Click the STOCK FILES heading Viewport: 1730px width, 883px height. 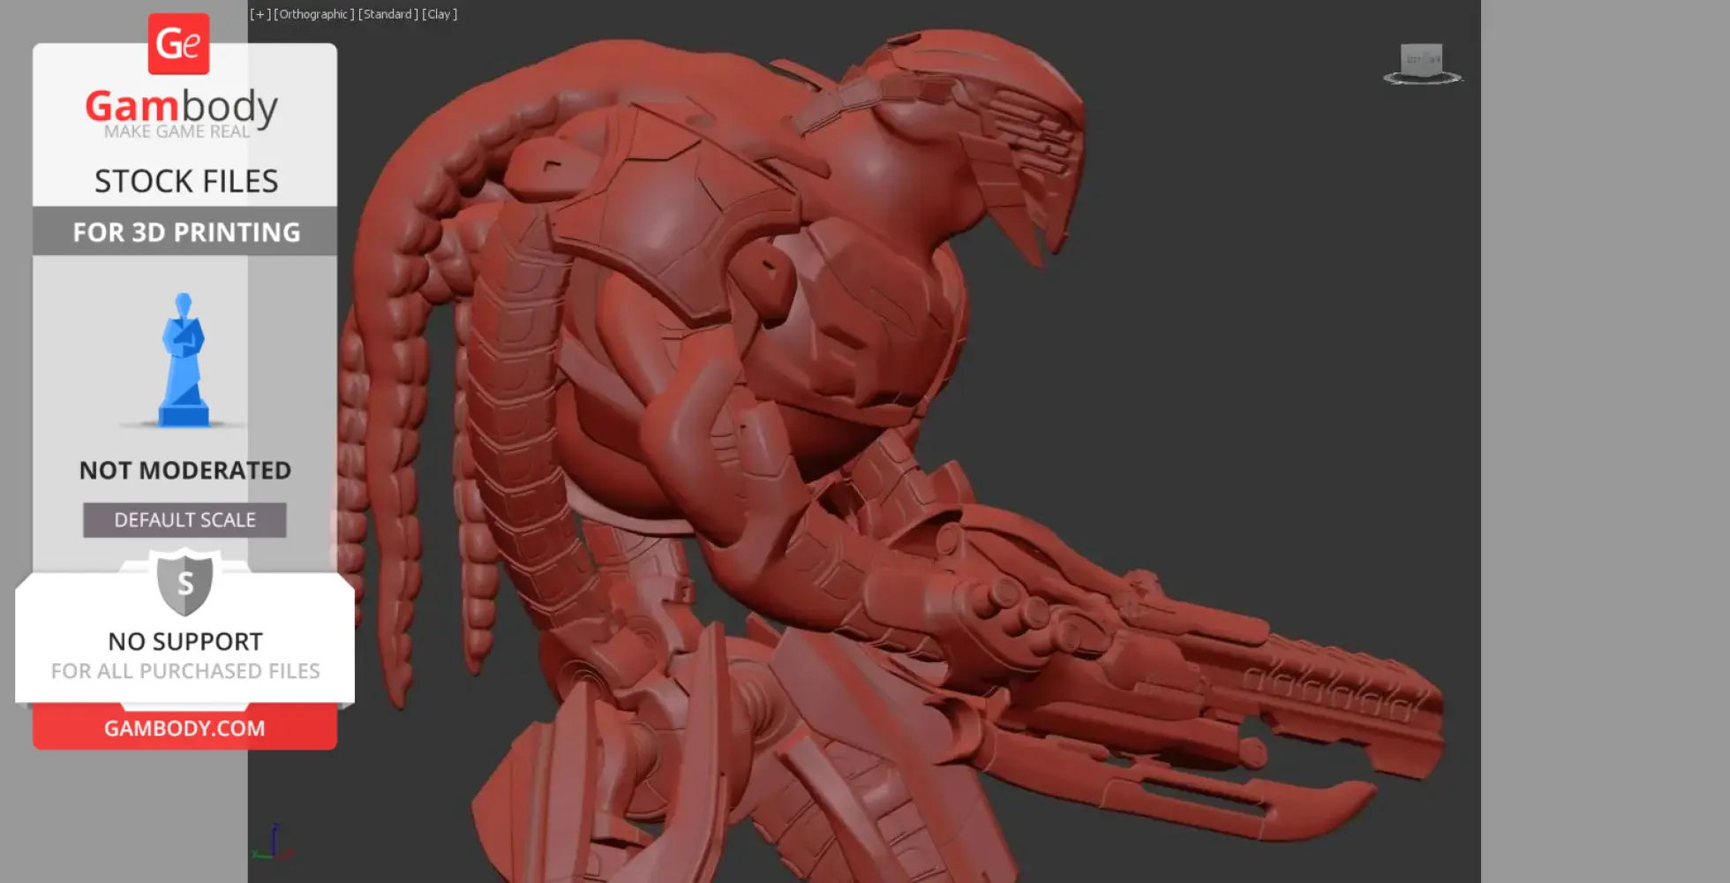tap(184, 180)
